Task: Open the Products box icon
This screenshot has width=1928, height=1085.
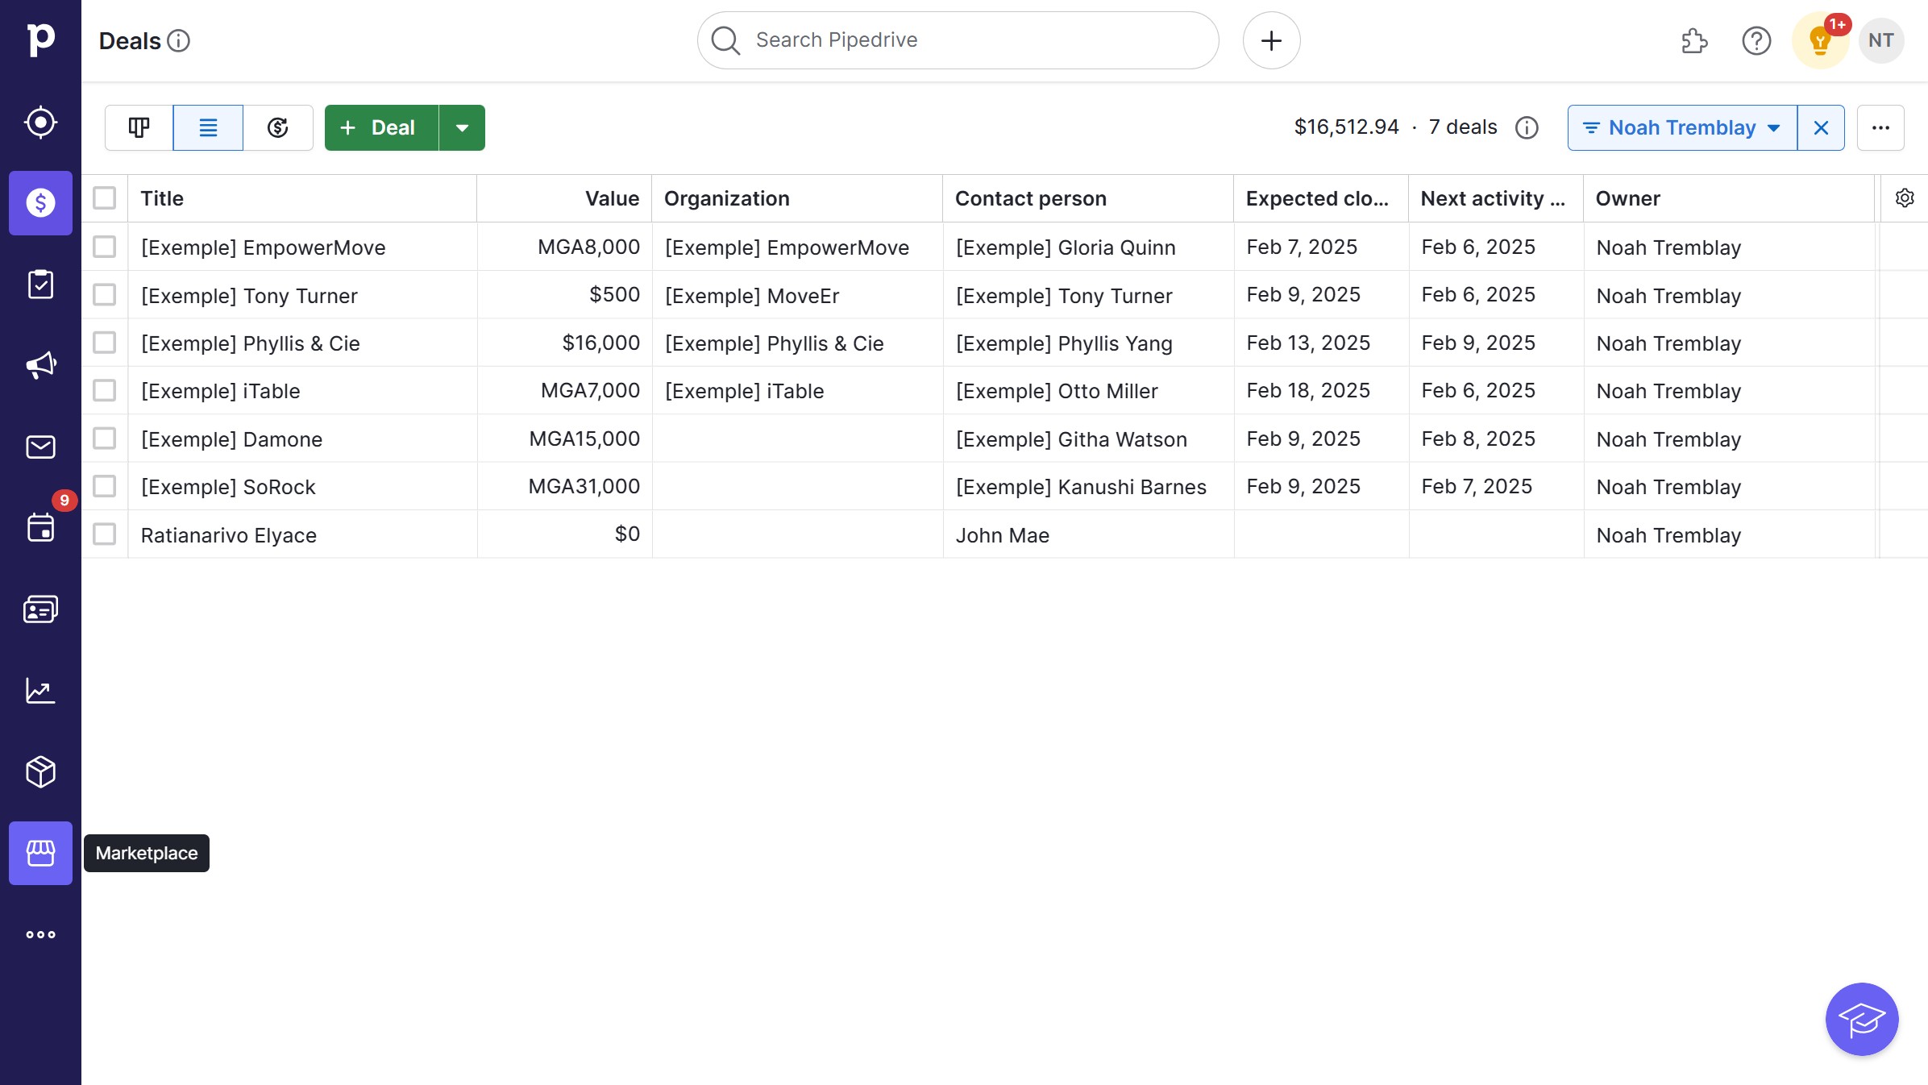Action: [40, 771]
